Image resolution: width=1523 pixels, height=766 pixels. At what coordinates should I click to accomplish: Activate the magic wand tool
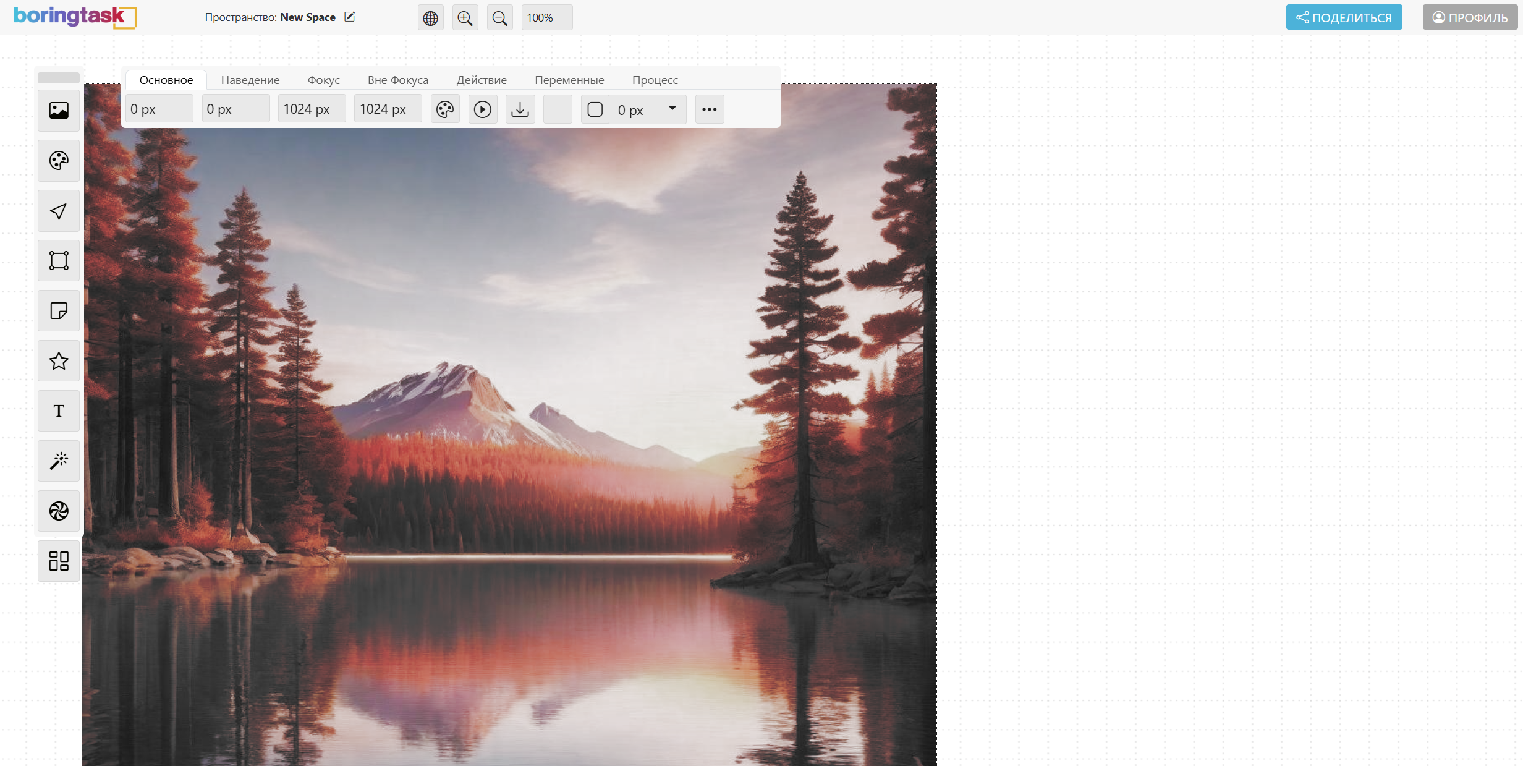coord(59,461)
